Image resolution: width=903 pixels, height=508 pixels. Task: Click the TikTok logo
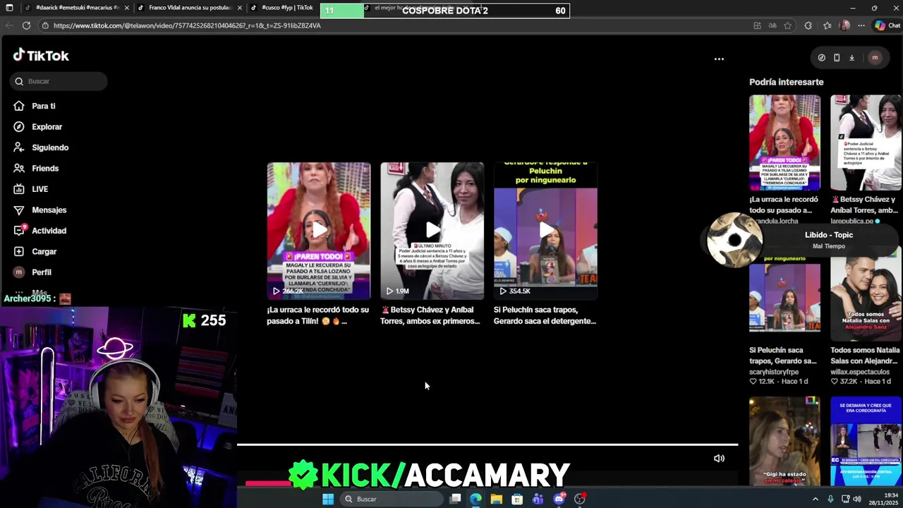(x=41, y=56)
